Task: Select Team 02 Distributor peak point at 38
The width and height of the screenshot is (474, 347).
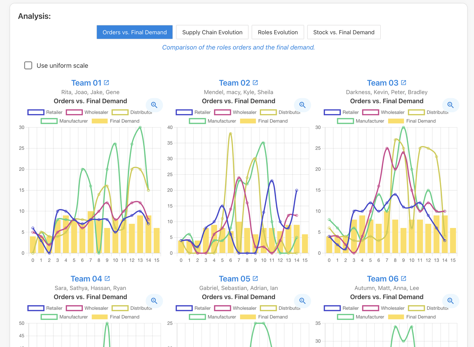Action: [230, 134]
